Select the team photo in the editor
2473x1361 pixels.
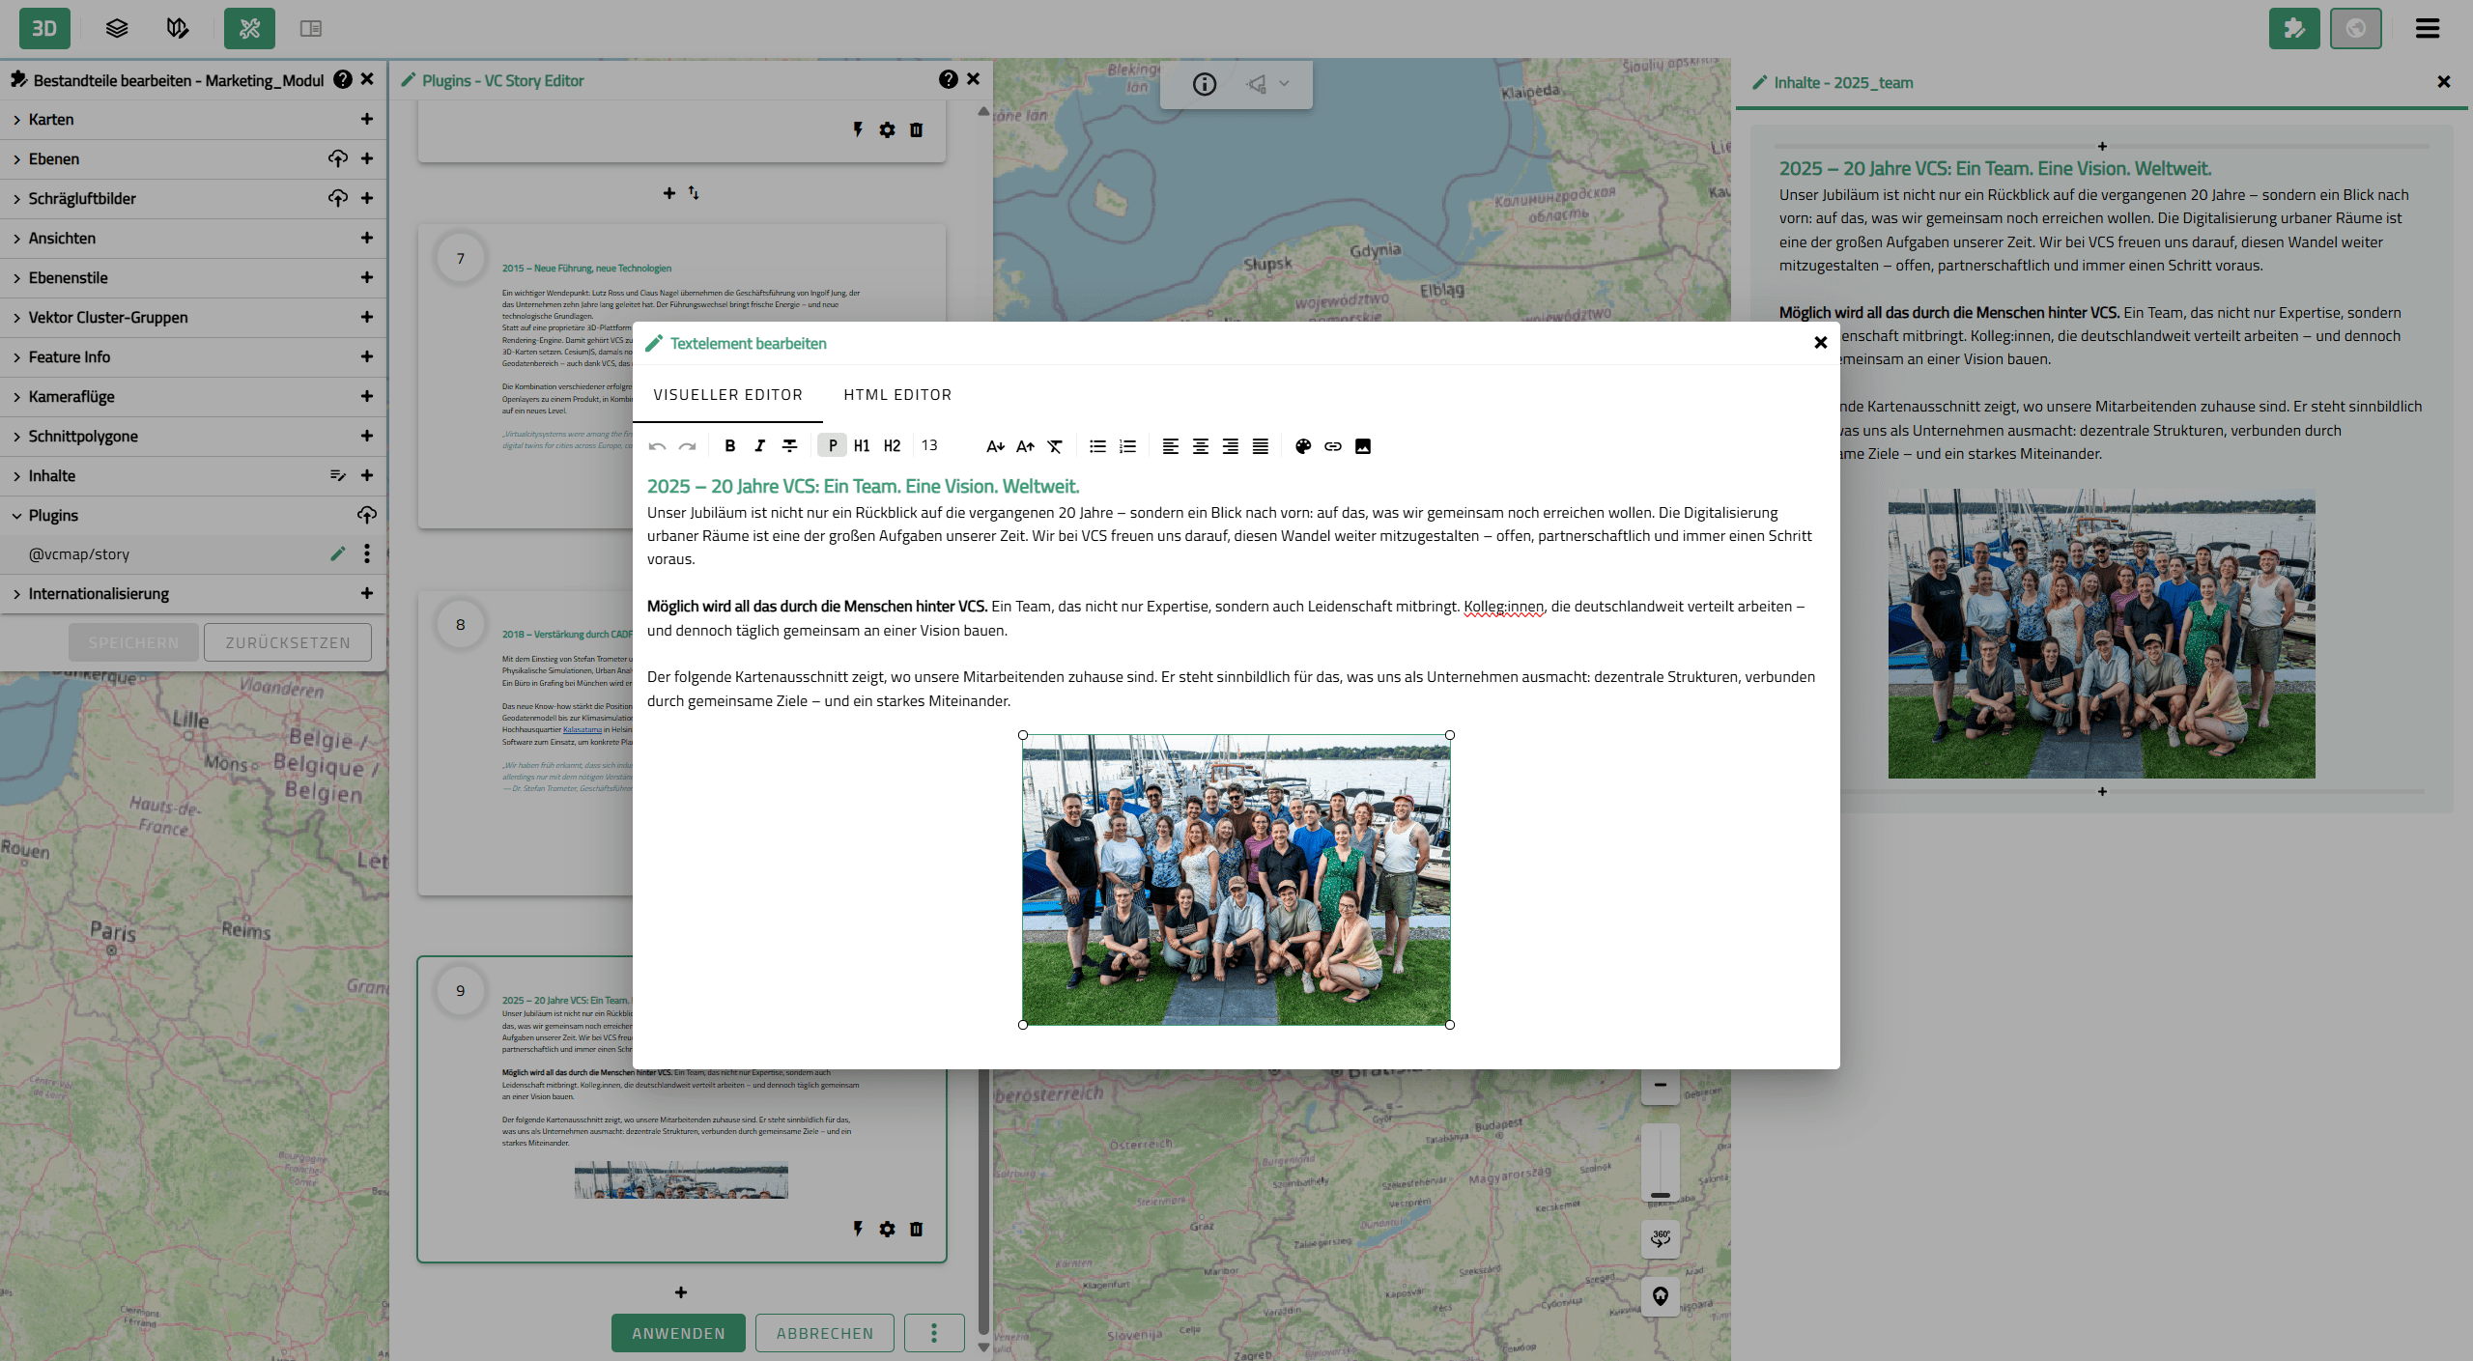tap(1236, 879)
